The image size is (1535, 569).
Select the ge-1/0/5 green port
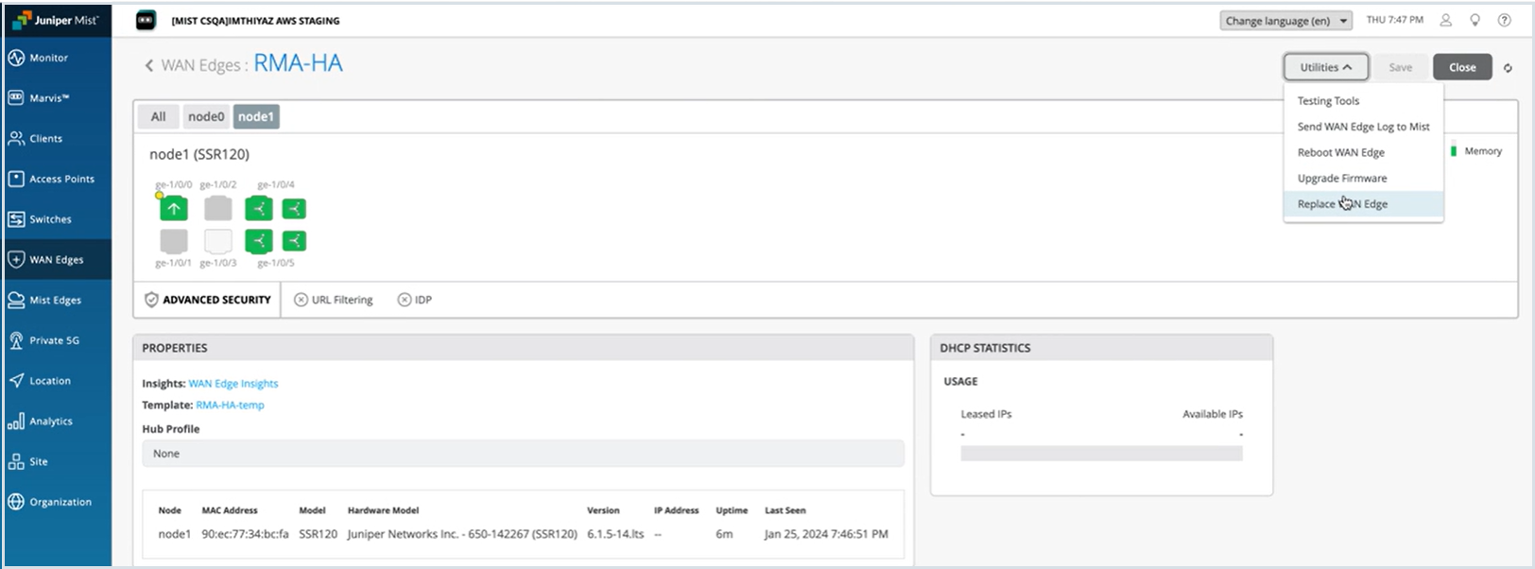(259, 241)
